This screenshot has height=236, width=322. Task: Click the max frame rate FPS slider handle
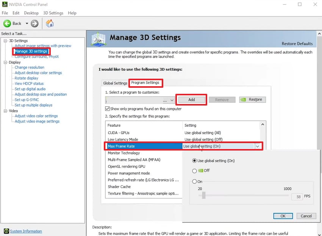tap(203, 195)
